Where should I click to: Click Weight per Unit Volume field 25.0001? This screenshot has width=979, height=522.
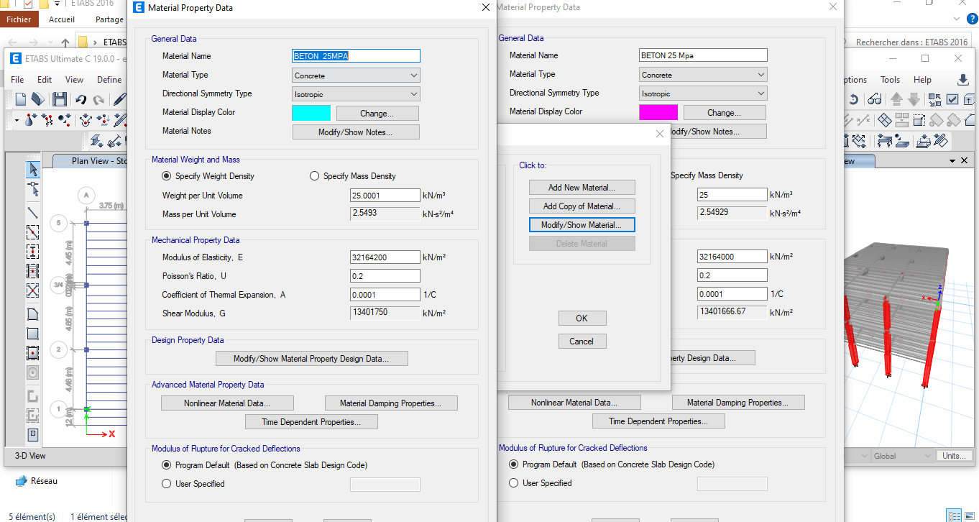pos(385,196)
